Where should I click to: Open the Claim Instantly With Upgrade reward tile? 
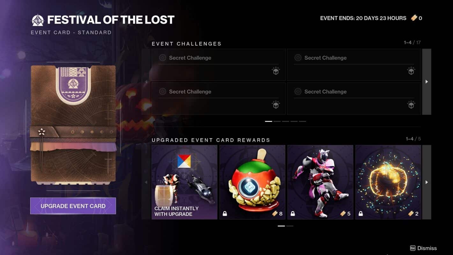[184, 182]
